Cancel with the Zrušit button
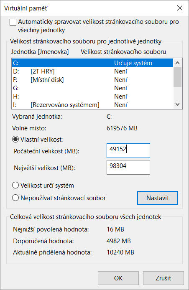 click(163, 278)
